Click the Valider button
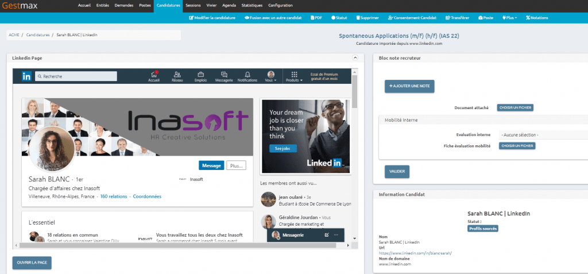588x274 pixels. [397, 171]
